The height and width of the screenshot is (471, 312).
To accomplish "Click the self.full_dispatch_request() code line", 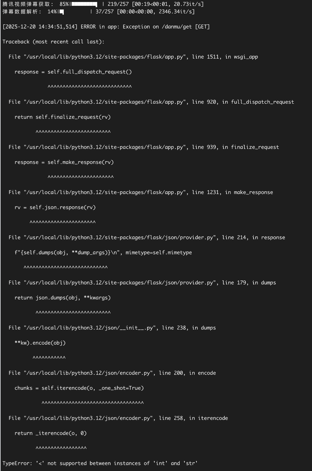I will 73,72.
